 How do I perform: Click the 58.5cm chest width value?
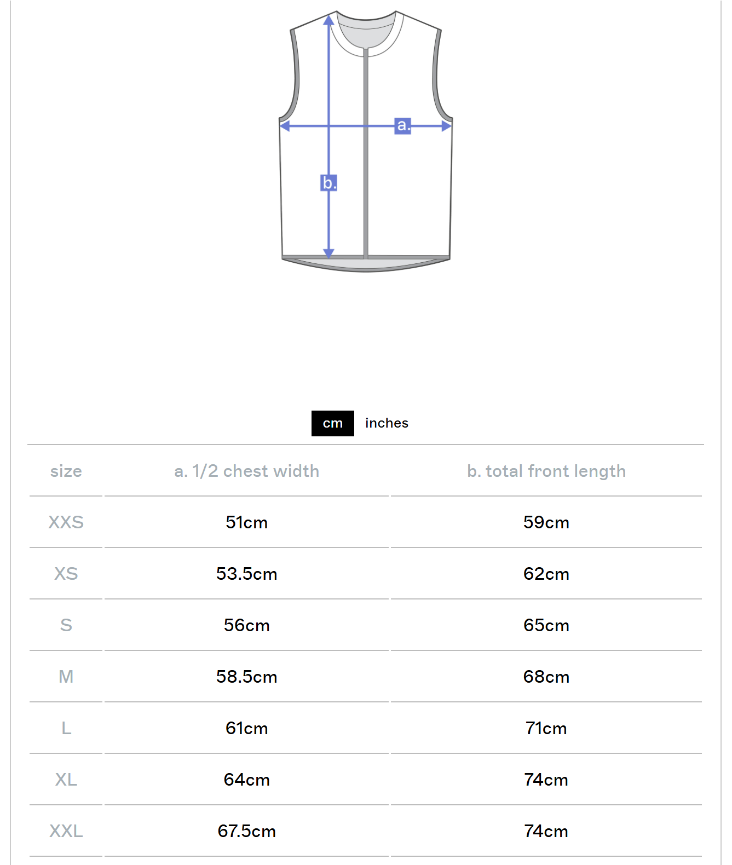pos(247,677)
